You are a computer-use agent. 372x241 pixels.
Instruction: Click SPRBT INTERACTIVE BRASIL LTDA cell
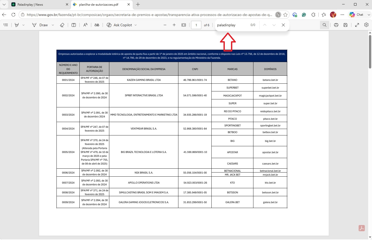[144, 96]
